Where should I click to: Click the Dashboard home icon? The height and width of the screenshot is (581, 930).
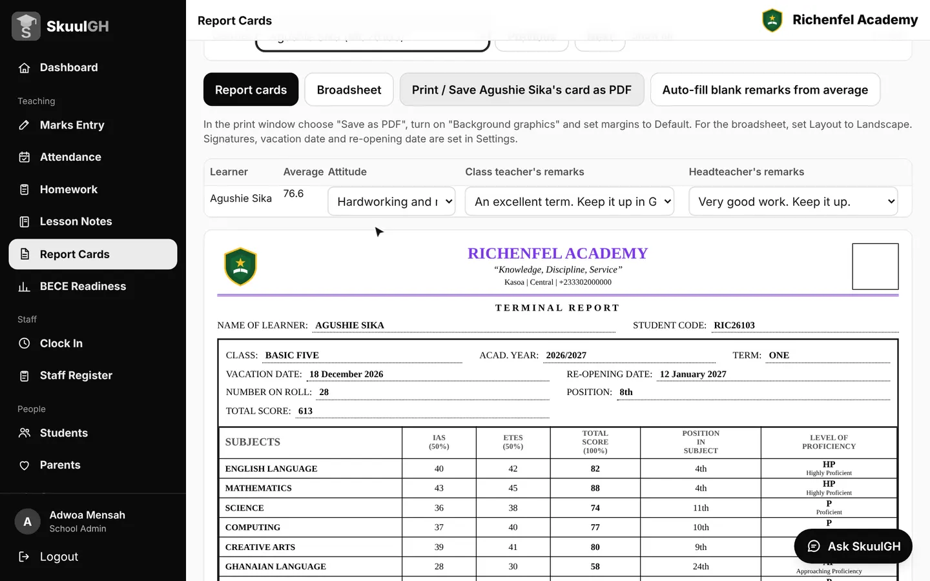25,68
